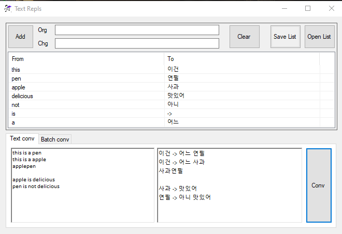Minimize the Text Repls window
342x234 pixels.
click(284, 8)
